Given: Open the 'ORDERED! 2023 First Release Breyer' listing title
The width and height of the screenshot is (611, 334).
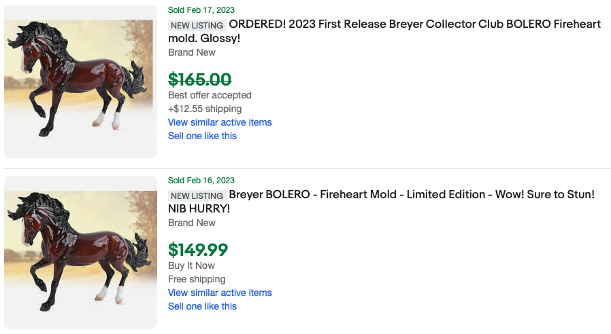Looking at the screenshot, I should pyautogui.click(x=414, y=24).
